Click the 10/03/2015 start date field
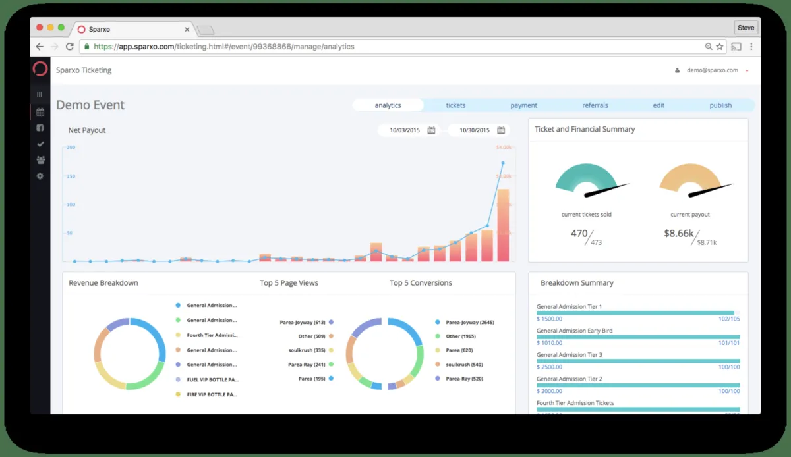The height and width of the screenshot is (457, 791). (405, 130)
